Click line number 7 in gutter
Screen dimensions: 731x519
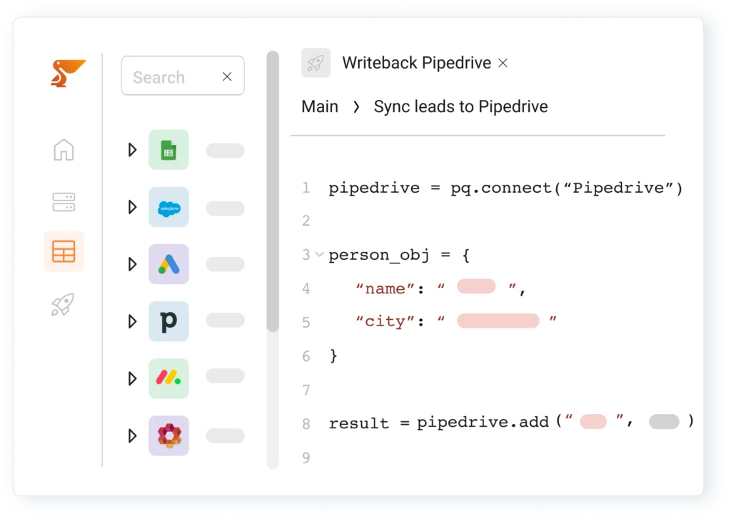pos(306,390)
